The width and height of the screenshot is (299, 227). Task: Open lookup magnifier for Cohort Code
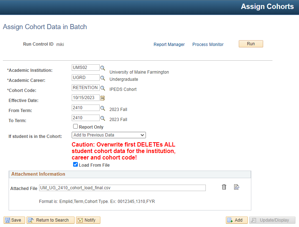pyautogui.click(x=103, y=88)
